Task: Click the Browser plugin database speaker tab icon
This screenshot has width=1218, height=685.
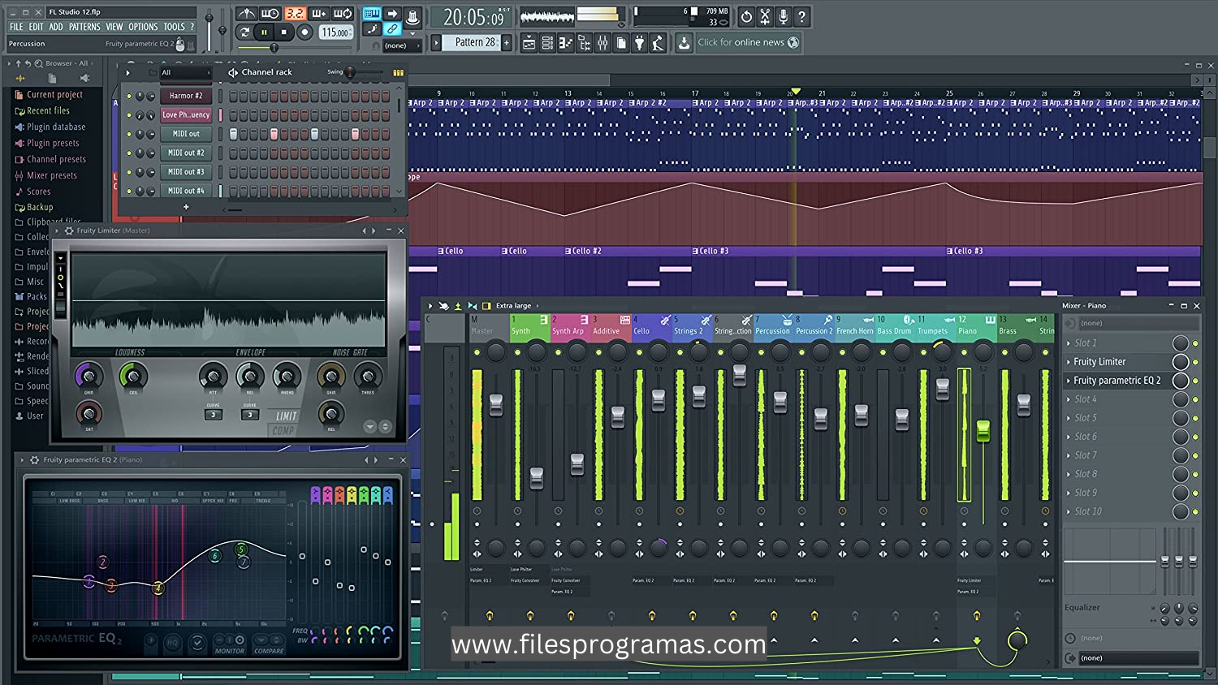Action: 84,79
